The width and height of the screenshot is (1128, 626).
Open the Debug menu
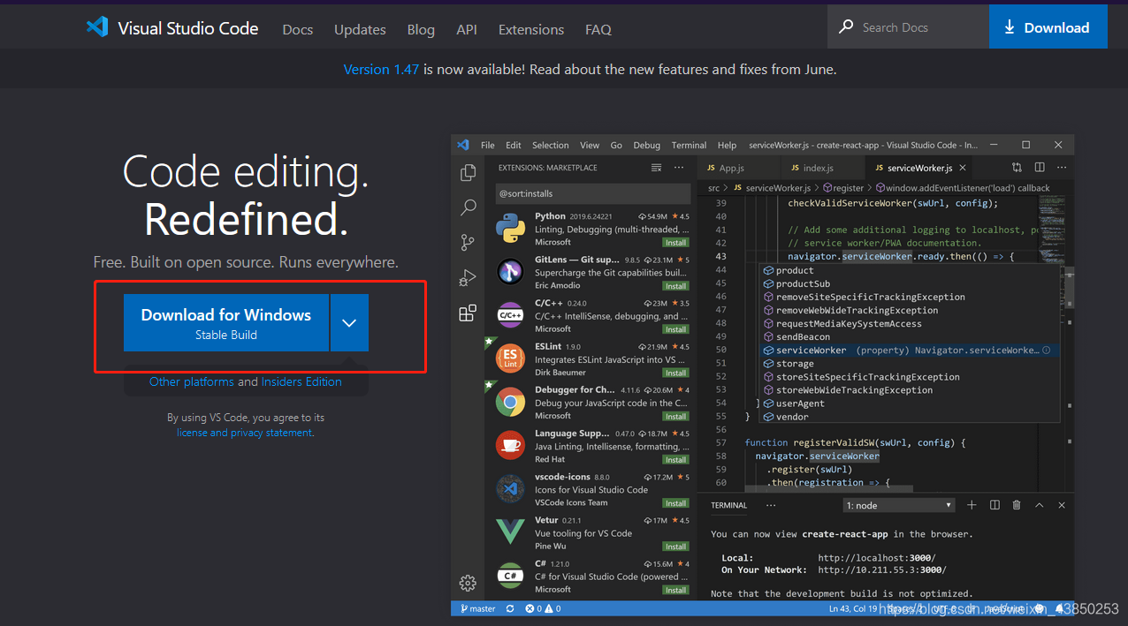coord(646,145)
